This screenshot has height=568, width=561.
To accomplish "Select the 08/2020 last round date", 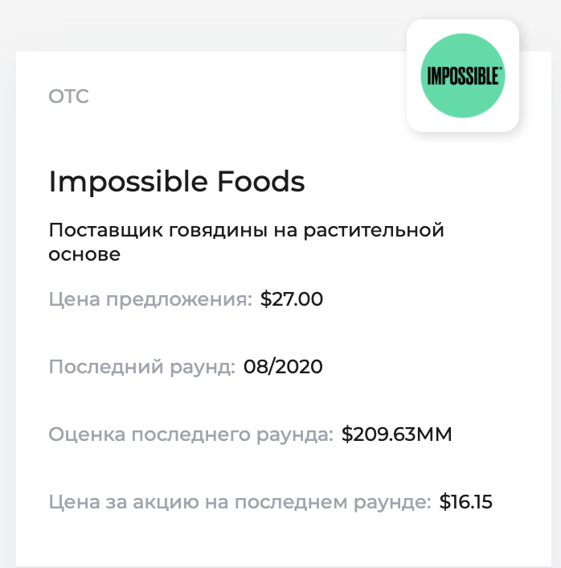I will click(283, 366).
